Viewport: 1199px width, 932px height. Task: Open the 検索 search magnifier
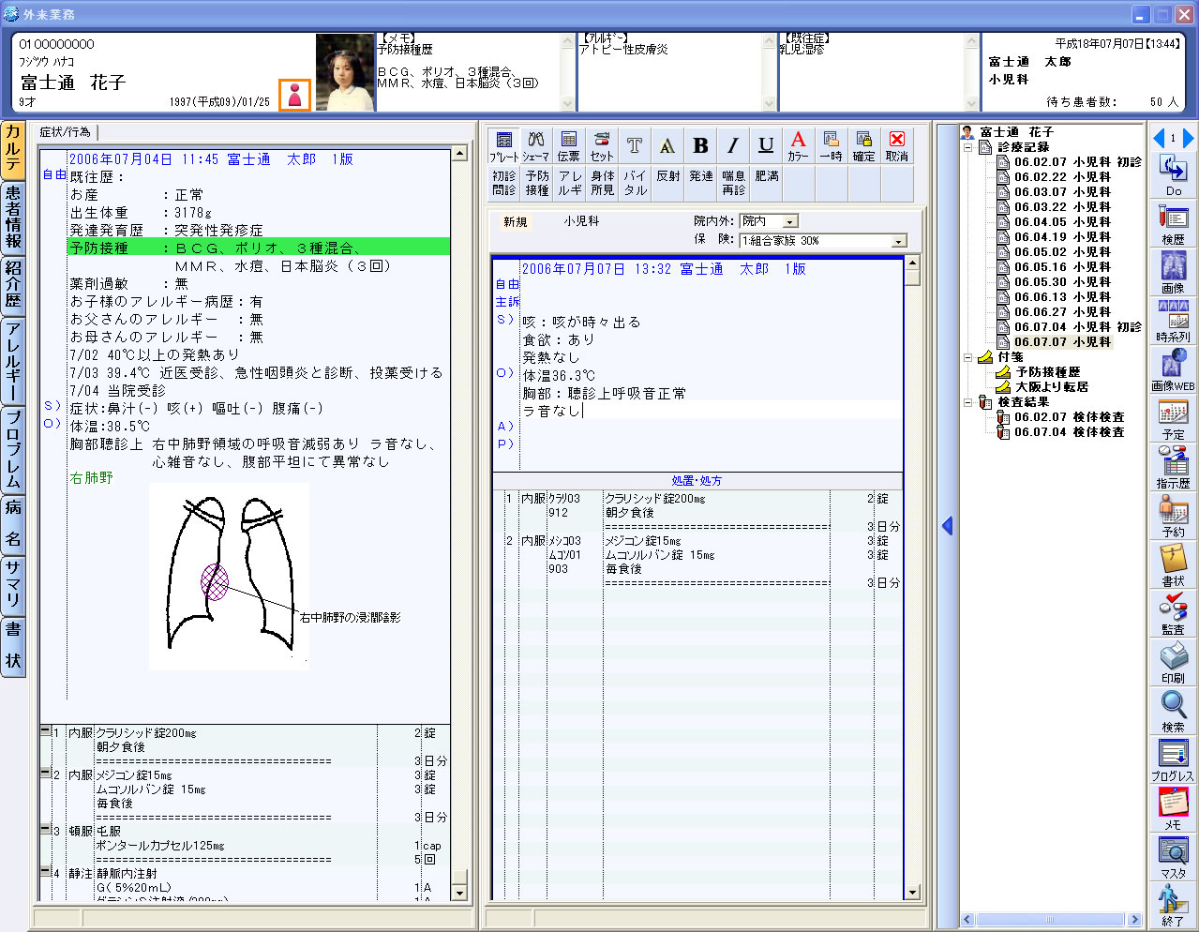point(1173,711)
